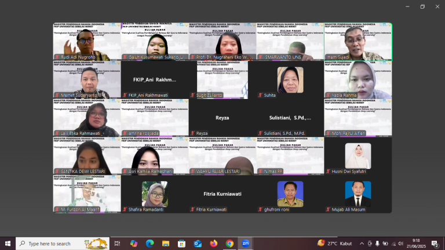Select Galuh Kusumawati Sukarjo's video tile
445x250 pixels.
(x=155, y=42)
